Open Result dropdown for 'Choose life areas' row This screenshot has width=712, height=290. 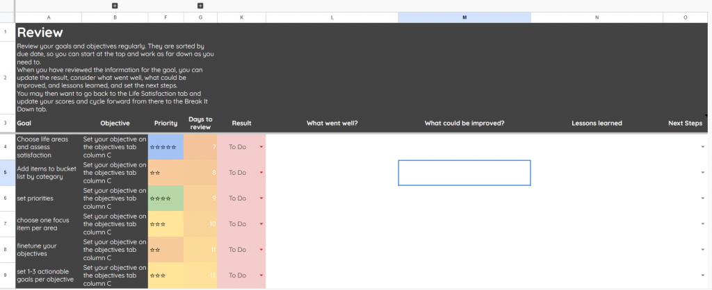click(x=261, y=147)
